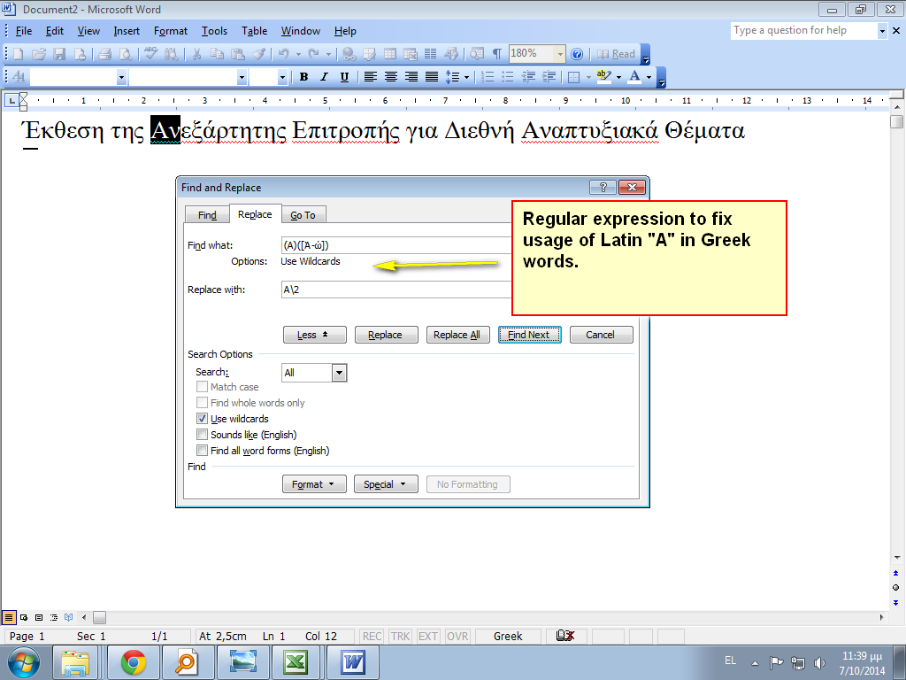This screenshot has width=906, height=680.
Task: Decrease the paragraph indent
Action: click(528, 77)
